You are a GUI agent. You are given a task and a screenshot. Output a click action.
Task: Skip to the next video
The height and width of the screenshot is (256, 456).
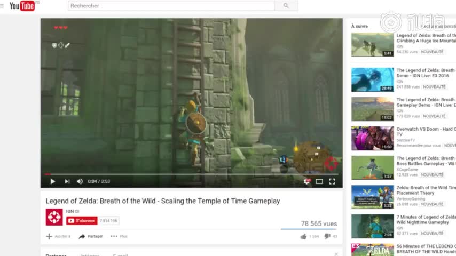pos(67,181)
